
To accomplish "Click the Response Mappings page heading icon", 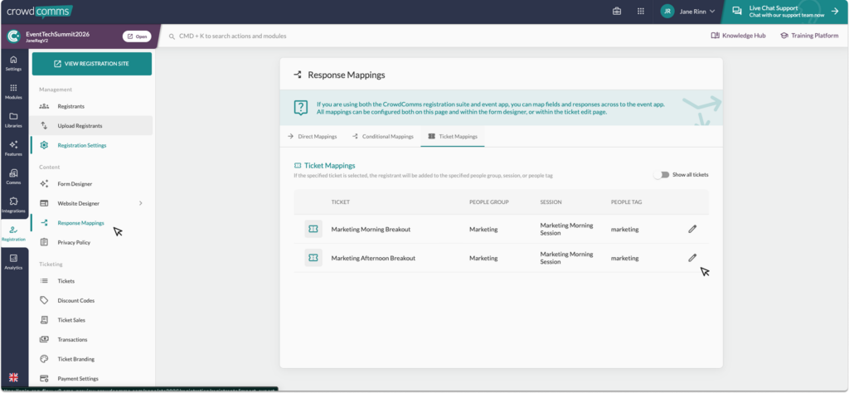I will click(298, 75).
